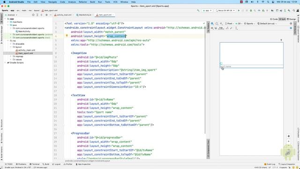Expand the Gradle Scripts node

tap(5, 62)
